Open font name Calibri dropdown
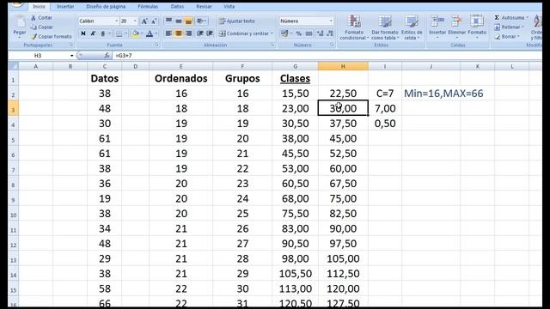The image size is (550, 309). [x=117, y=21]
